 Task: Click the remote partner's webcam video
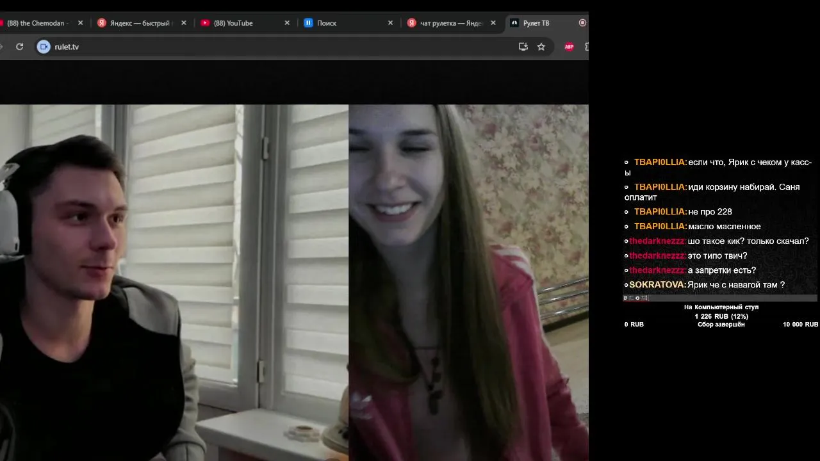pyautogui.click(x=468, y=282)
